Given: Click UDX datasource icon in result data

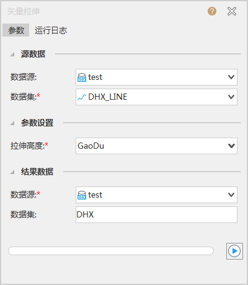Looking at the screenshot, I should [82, 195].
